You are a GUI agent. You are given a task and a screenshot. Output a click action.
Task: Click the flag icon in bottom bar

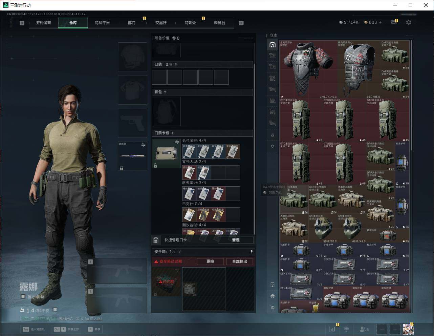click(346, 329)
